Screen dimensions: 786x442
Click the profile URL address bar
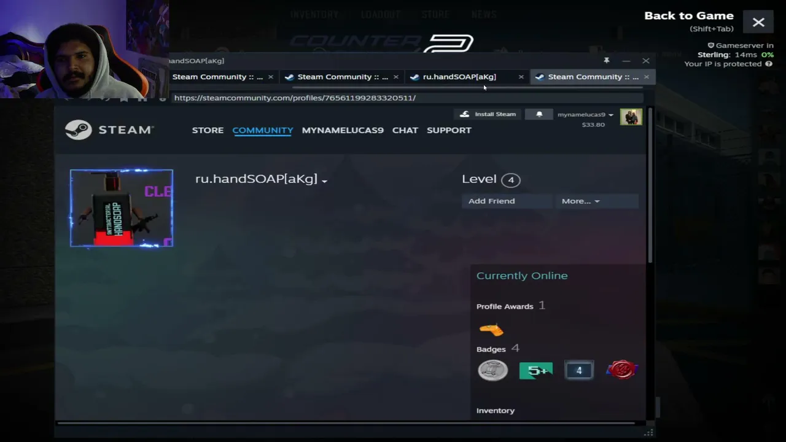pos(408,98)
